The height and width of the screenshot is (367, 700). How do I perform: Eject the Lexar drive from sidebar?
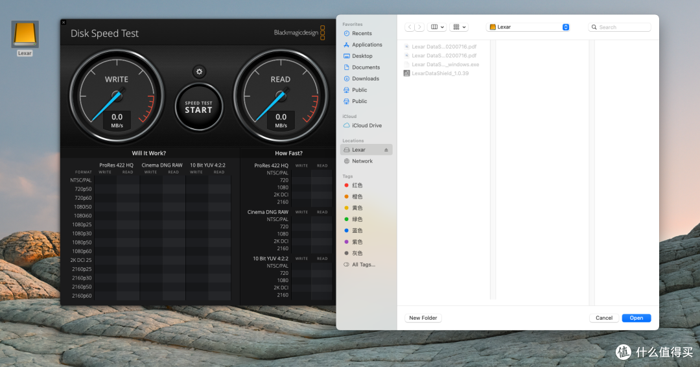386,150
